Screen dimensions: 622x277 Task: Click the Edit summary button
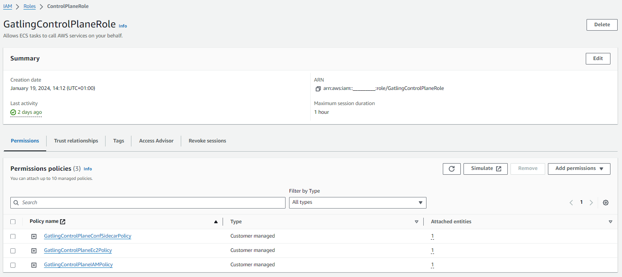[598, 59]
